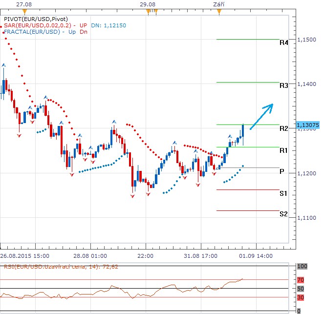Select the R4 resistance level label

tap(283, 43)
